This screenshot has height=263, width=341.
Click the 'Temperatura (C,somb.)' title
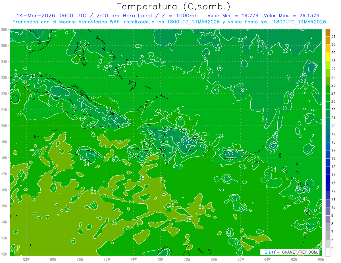coord(174,7)
